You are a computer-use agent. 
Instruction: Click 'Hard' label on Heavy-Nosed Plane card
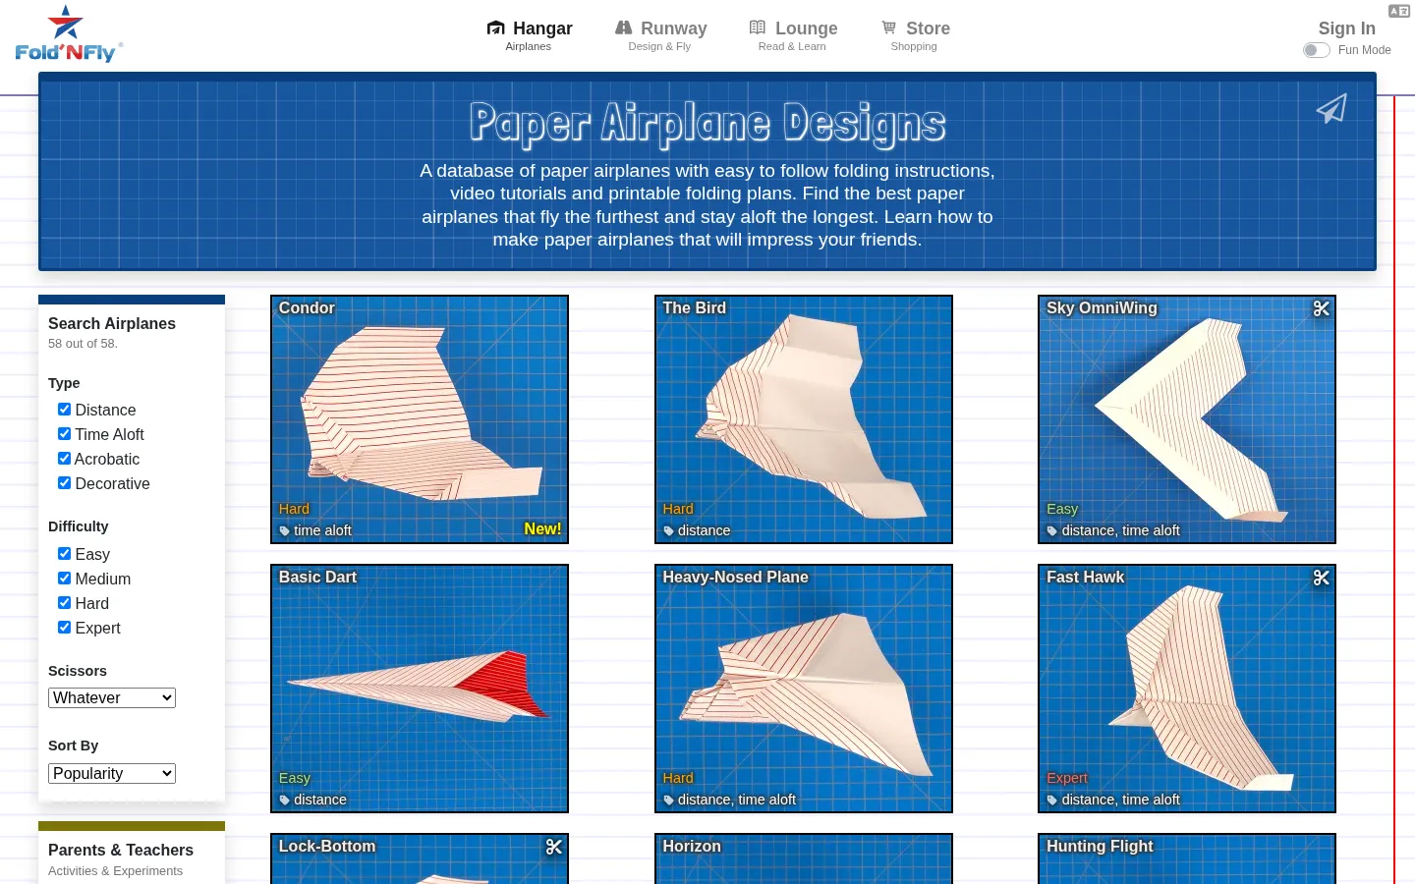click(678, 779)
